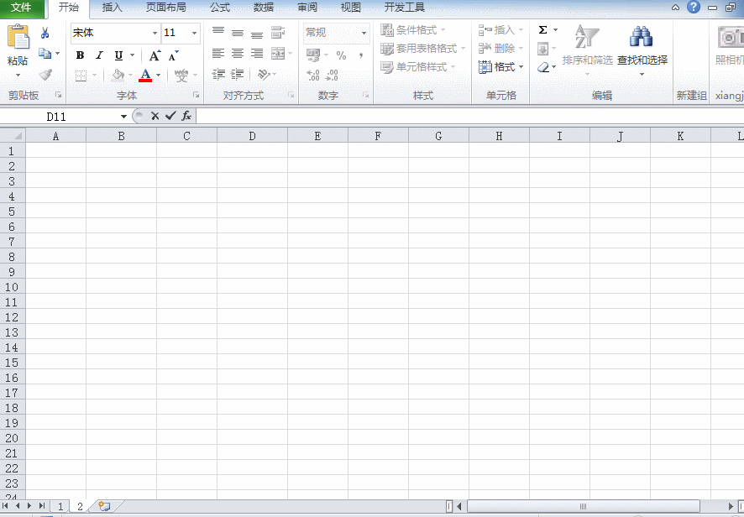Toggle underline formatting

[118, 55]
